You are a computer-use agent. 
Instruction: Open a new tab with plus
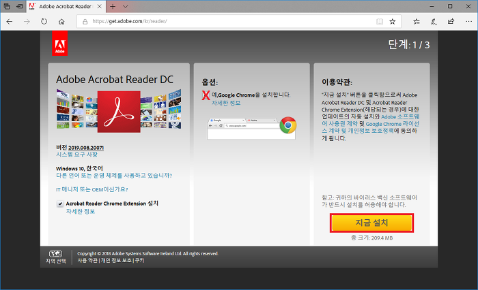(x=113, y=6)
